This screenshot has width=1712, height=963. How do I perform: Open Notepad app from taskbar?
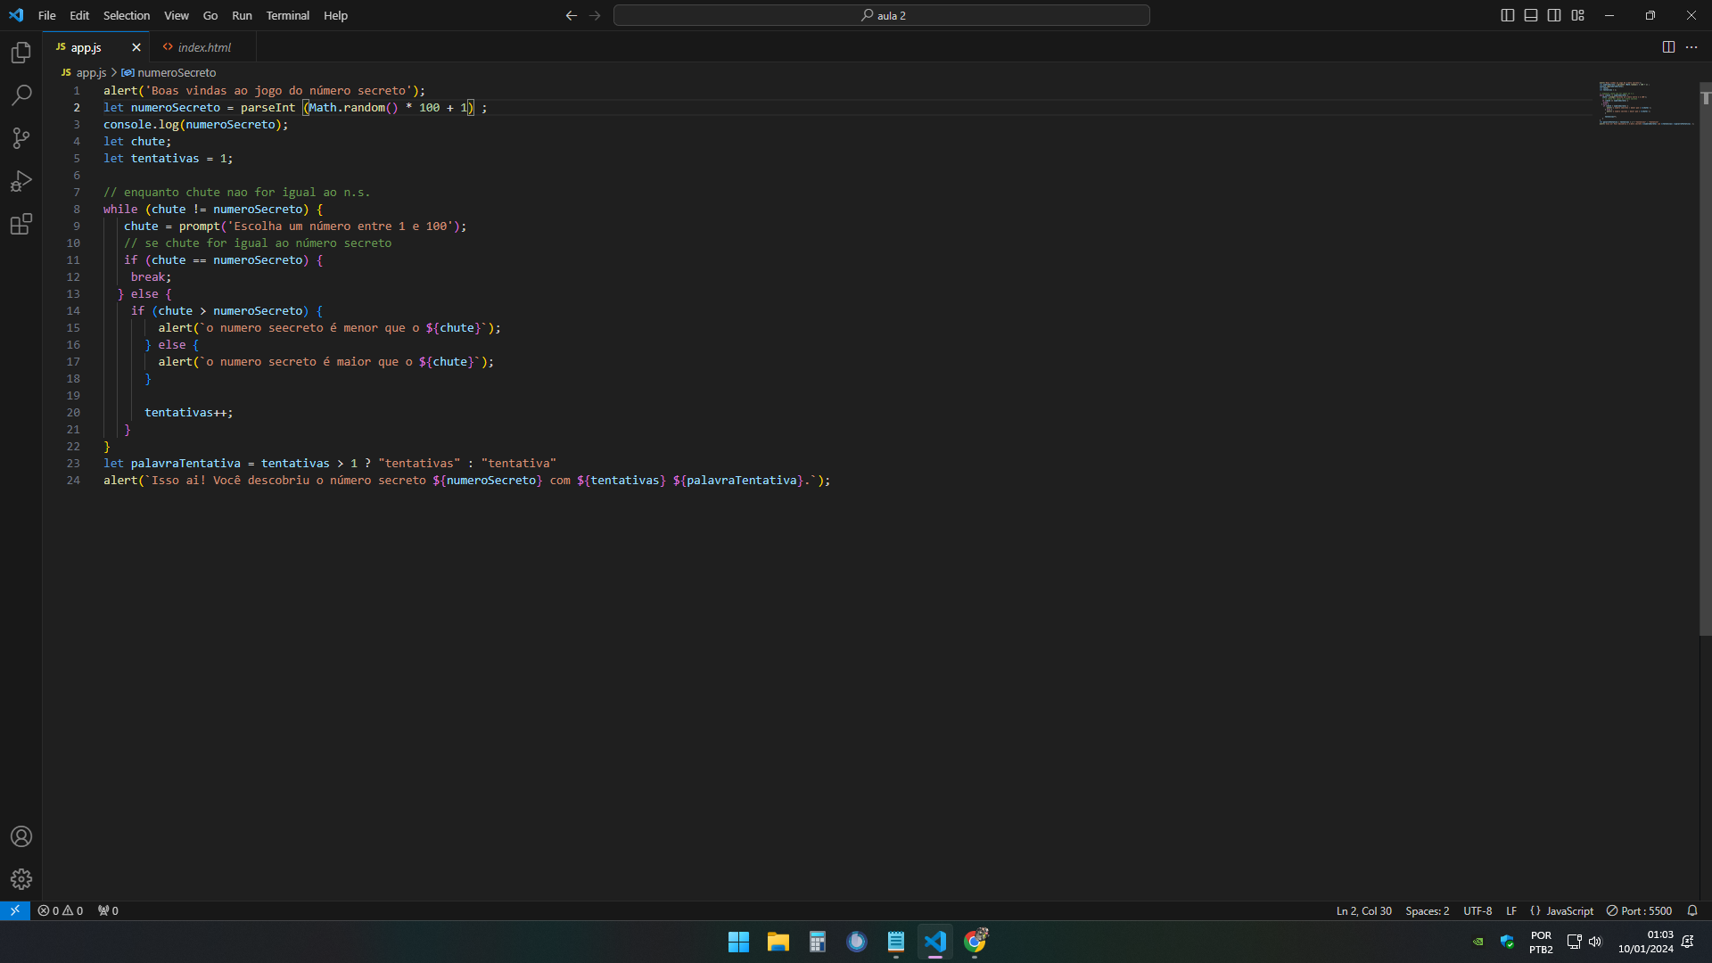tap(895, 942)
